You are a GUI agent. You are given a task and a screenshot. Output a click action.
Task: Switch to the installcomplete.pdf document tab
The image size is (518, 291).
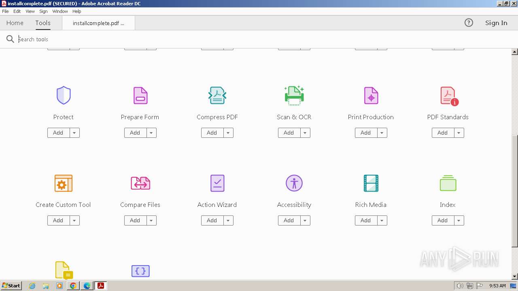(98, 23)
